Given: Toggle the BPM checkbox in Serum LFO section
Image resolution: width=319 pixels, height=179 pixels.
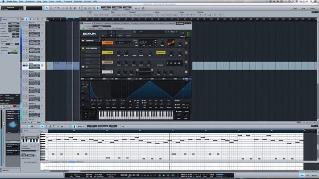Looking at the screenshot, I should 143,100.
